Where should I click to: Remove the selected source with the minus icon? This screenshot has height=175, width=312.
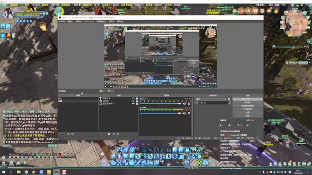click(105, 134)
